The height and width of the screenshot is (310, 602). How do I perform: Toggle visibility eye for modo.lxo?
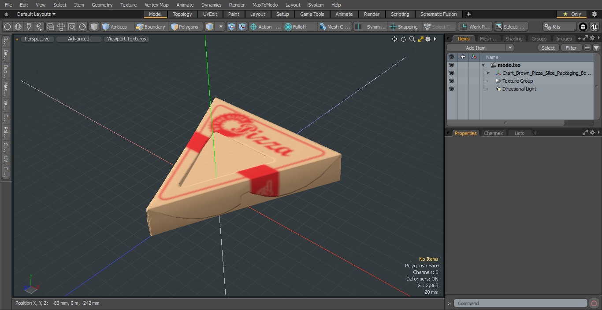(x=451, y=65)
